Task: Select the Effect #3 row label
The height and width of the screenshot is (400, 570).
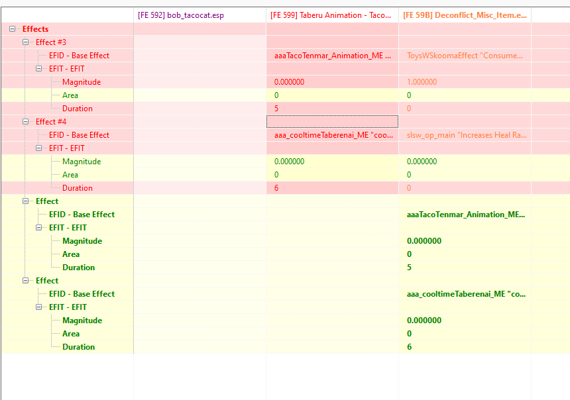Action: coord(51,42)
